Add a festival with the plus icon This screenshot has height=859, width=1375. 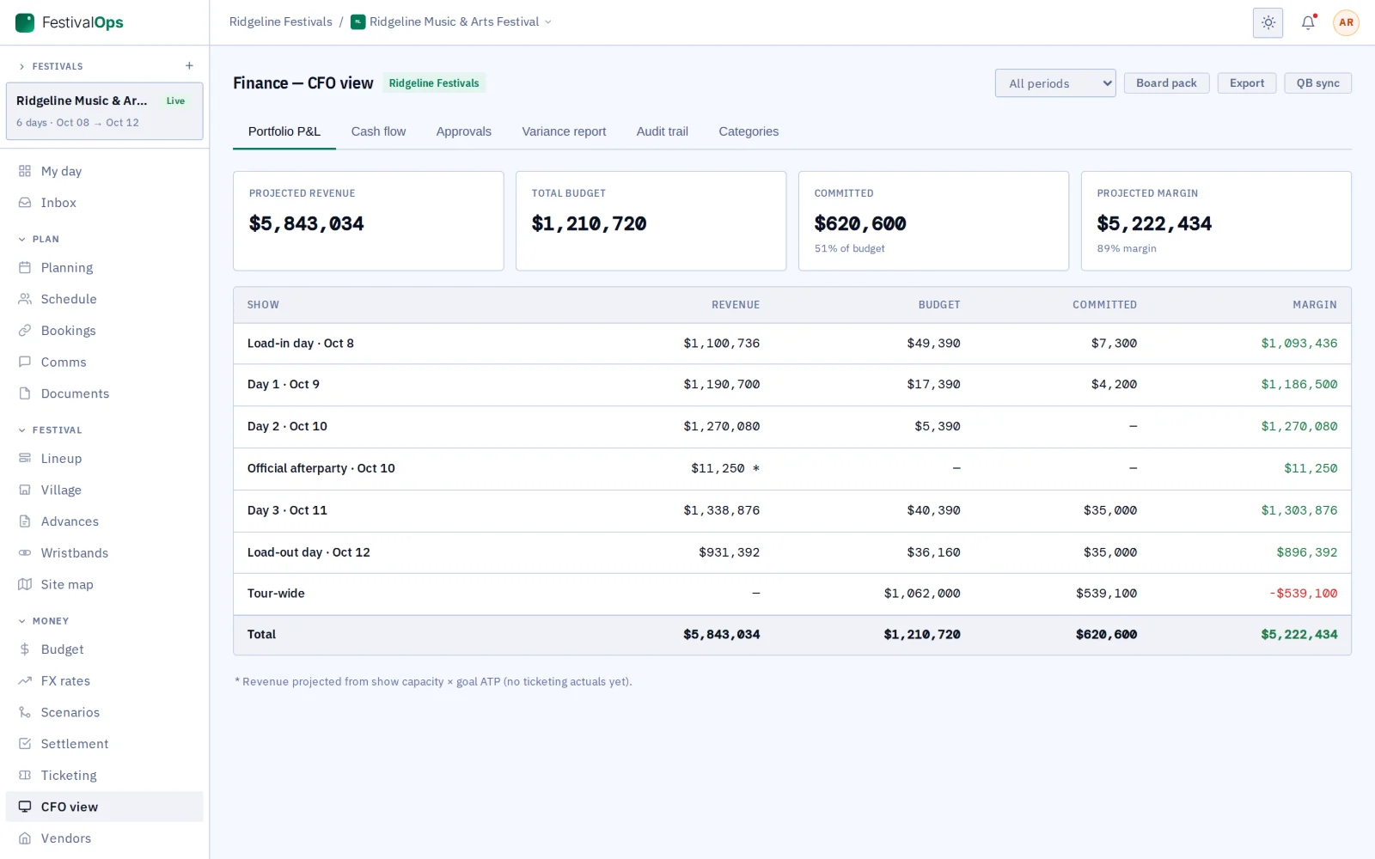click(x=189, y=66)
